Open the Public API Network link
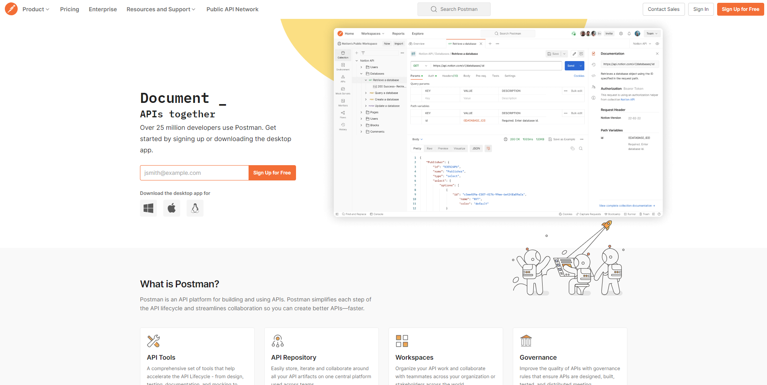This screenshot has height=385, width=767. click(232, 9)
